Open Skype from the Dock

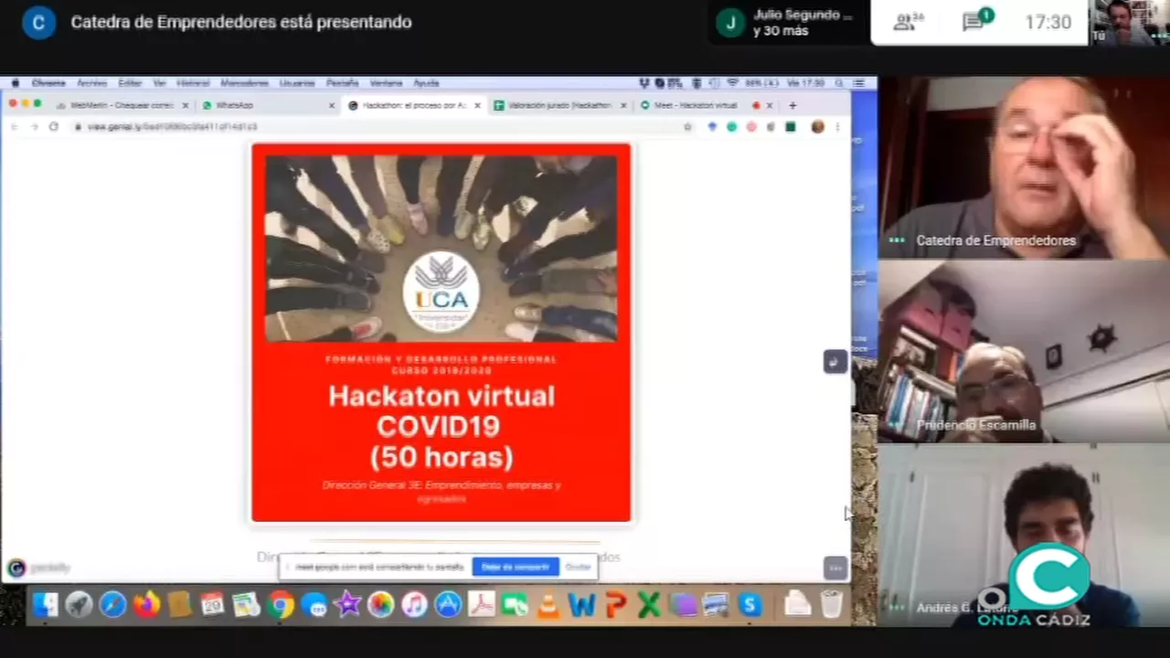(750, 605)
